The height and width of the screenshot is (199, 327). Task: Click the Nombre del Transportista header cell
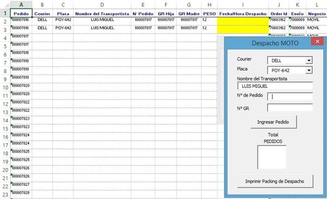(102, 14)
